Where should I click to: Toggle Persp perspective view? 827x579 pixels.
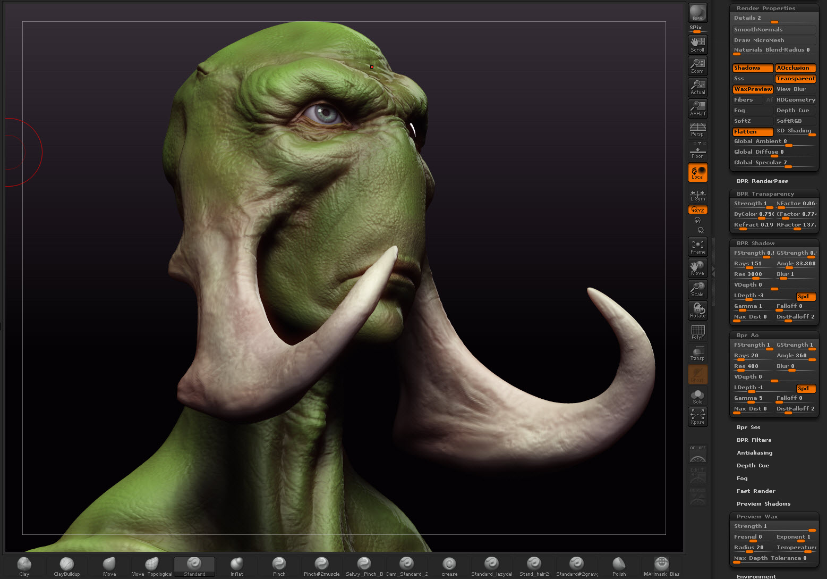point(697,129)
